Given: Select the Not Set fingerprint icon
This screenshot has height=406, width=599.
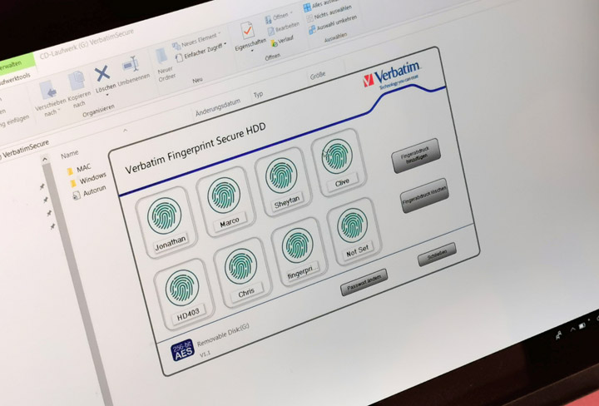Looking at the screenshot, I should 352,225.
